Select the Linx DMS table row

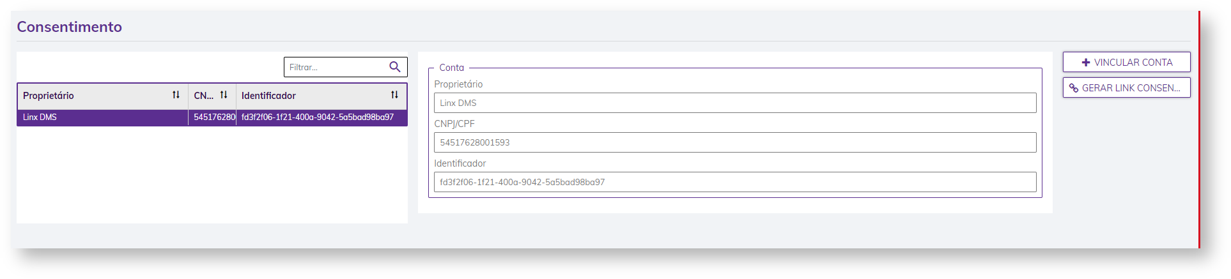(x=102, y=117)
